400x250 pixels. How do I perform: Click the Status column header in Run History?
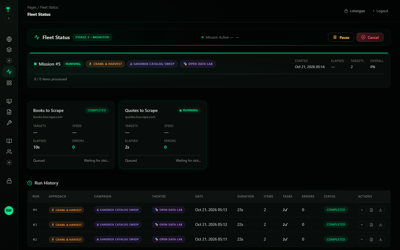click(x=329, y=196)
